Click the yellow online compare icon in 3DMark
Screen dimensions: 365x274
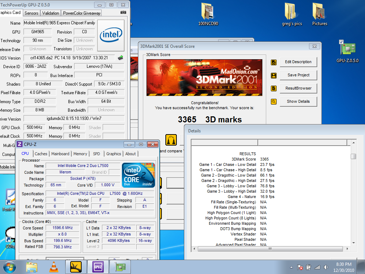click(171, 140)
